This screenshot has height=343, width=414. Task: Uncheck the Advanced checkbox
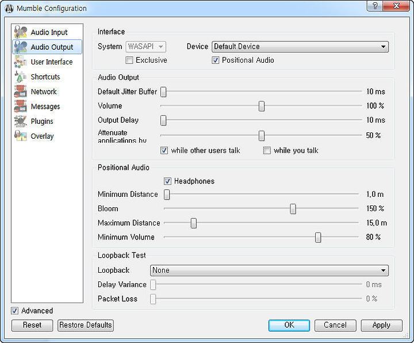[14, 311]
